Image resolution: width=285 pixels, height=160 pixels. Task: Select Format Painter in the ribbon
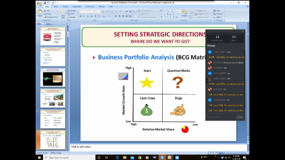pyautogui.click(x=51, y=17)
